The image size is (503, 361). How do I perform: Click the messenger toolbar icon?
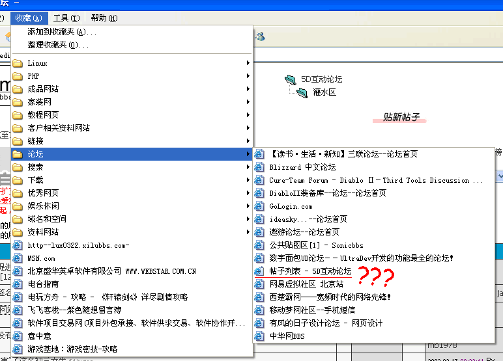tap(260, 36)
